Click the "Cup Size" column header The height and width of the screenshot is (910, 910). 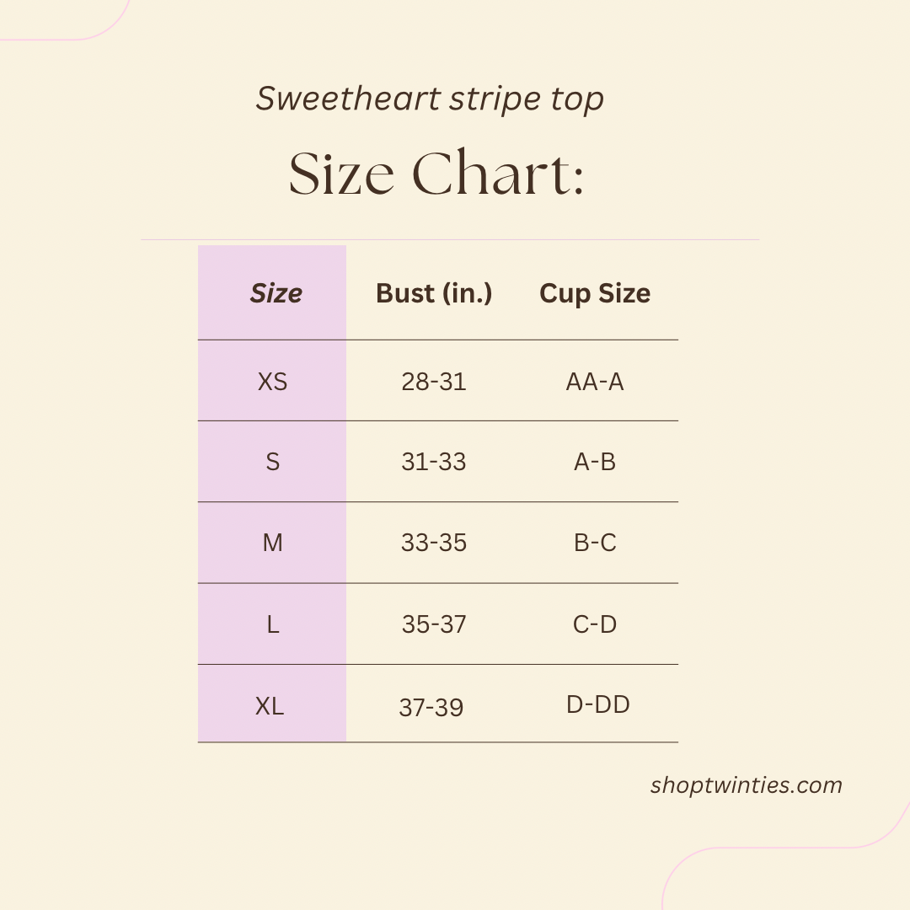pos(595,293)
